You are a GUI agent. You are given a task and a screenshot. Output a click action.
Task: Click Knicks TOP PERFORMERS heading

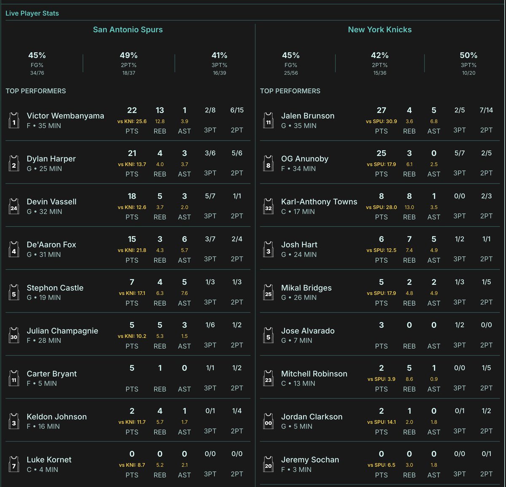click(290, 91)
